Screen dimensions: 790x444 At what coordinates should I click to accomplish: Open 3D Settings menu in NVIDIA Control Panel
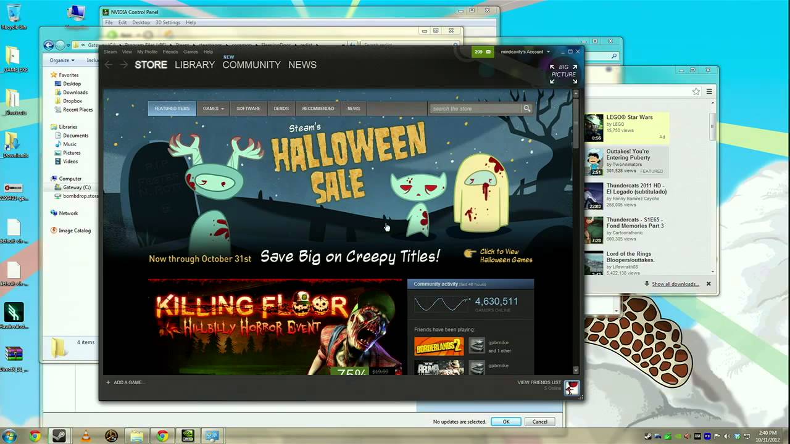168,23
